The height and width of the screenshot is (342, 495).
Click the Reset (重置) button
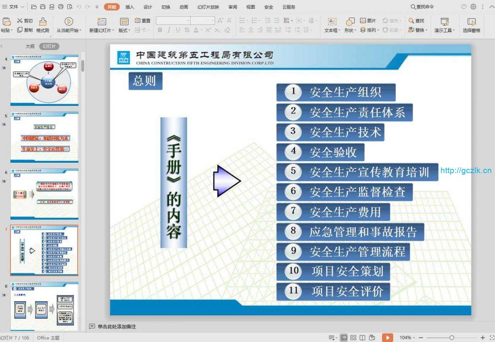(143, 21)
